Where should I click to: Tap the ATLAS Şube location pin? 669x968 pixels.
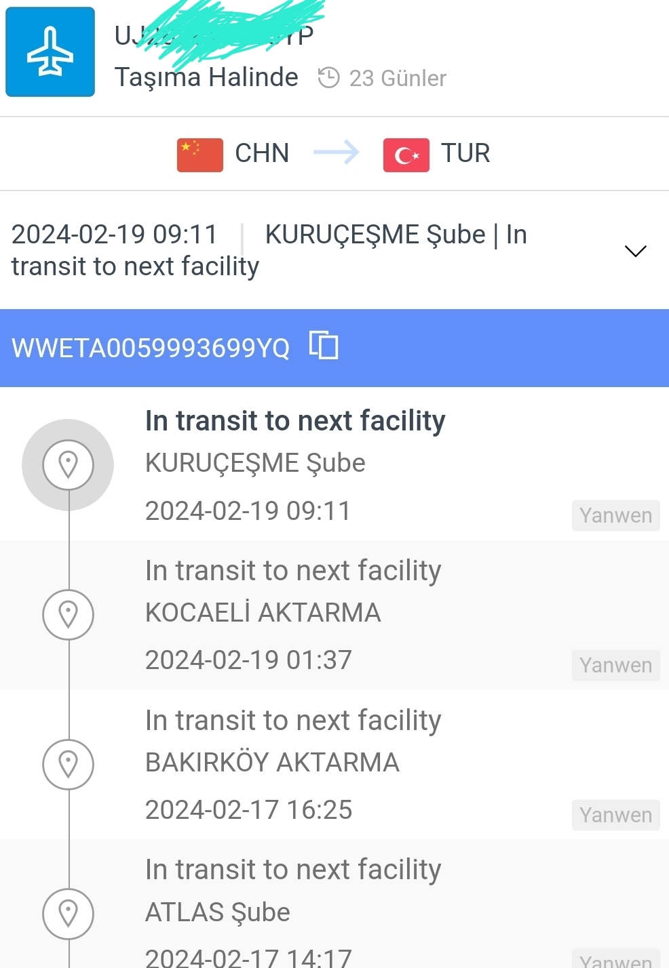[68, 913]
